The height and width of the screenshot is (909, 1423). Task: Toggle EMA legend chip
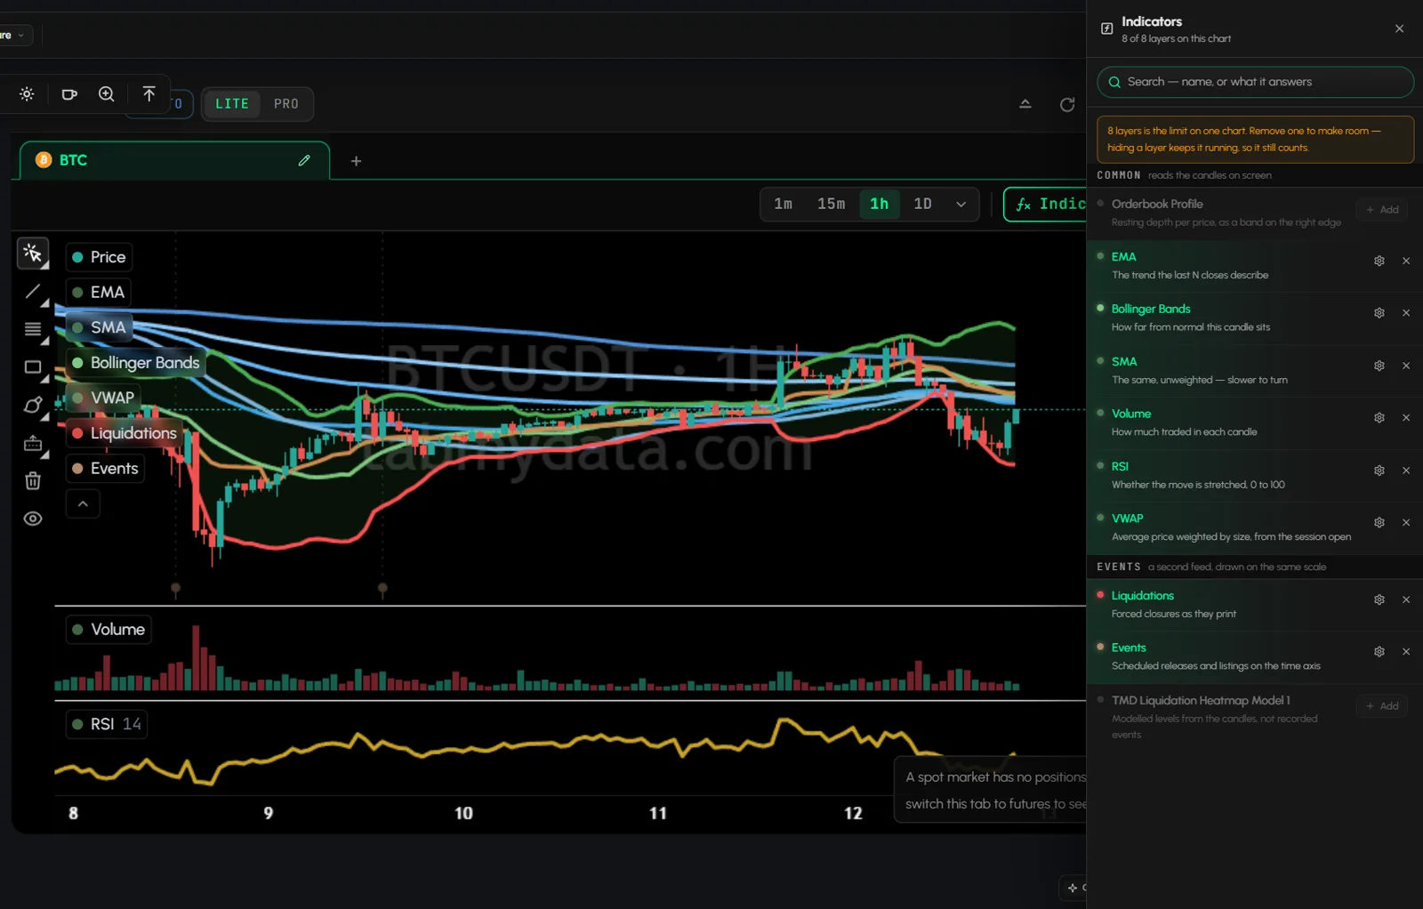coord(99,292)
